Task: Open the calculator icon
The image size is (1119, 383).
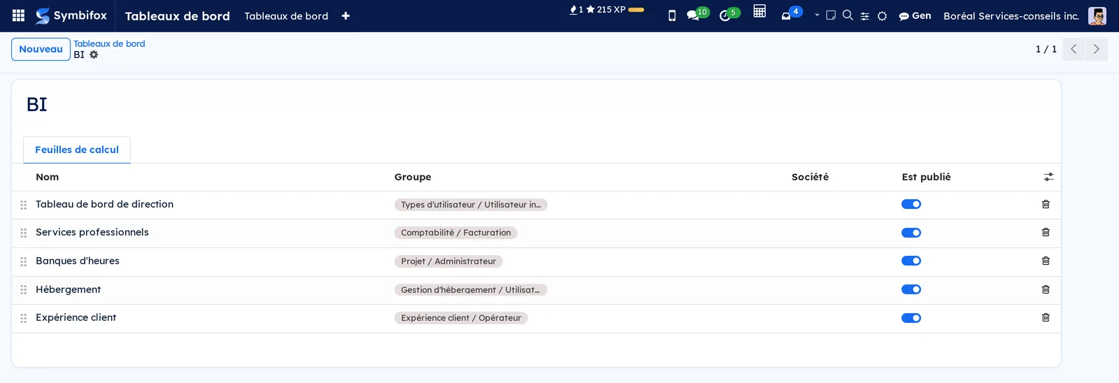Action: (760, 11)
